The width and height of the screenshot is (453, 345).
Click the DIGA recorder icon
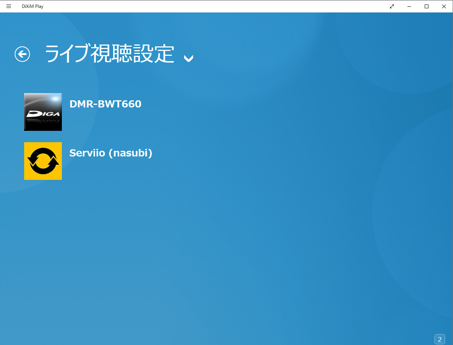(43, 112)
